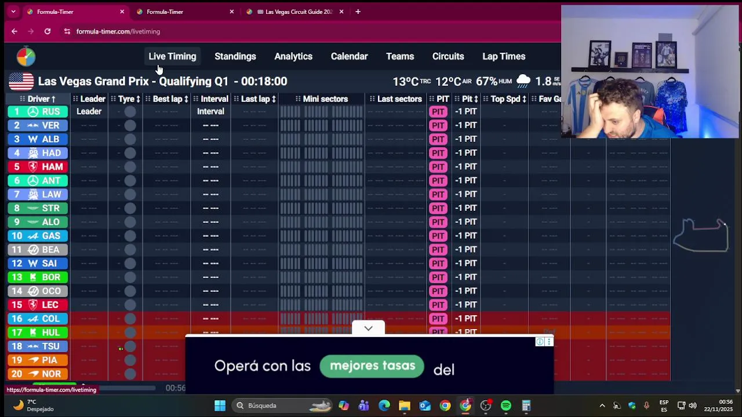Image resolution: width=742 pixels, height=417 pixels.
Task: Select the LEC driver badge
Action: (x=38, y=305)
